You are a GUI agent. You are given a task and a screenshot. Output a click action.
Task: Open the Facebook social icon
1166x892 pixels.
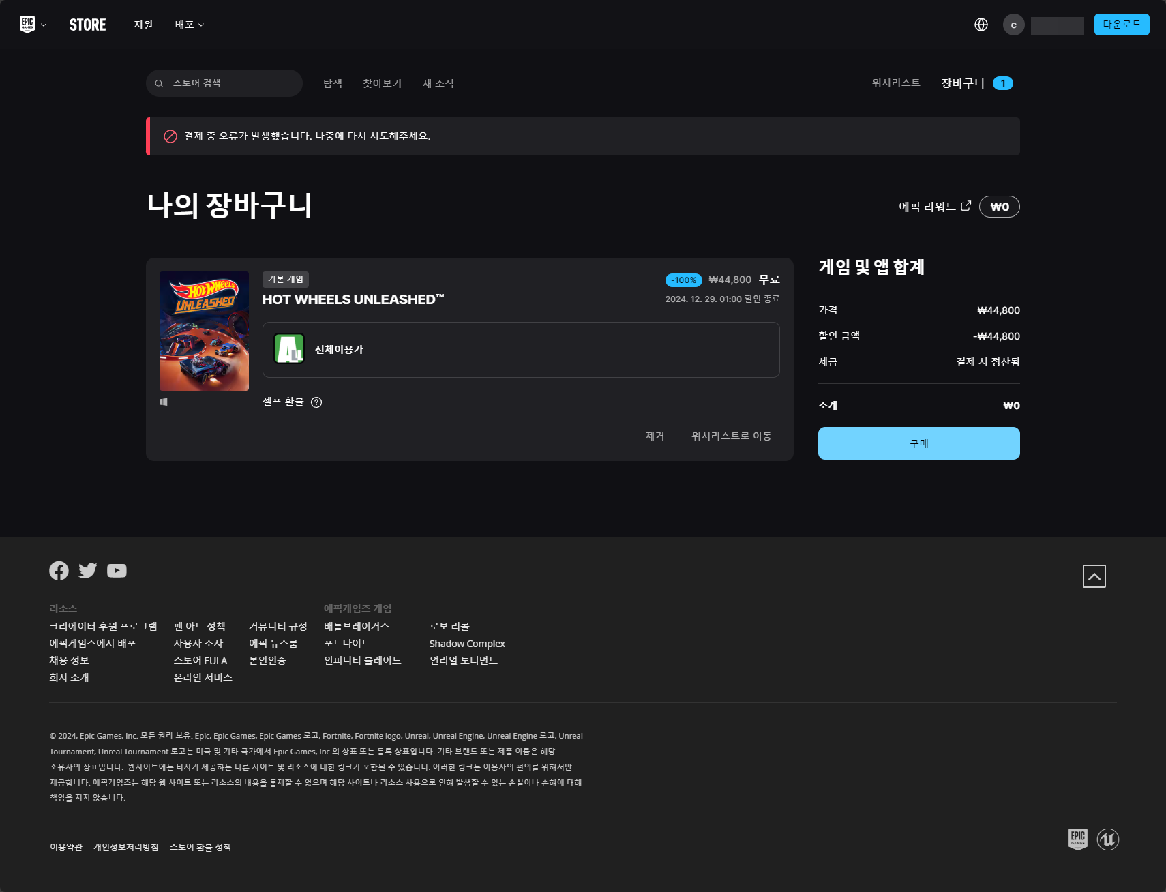click(x=59, y=571)
